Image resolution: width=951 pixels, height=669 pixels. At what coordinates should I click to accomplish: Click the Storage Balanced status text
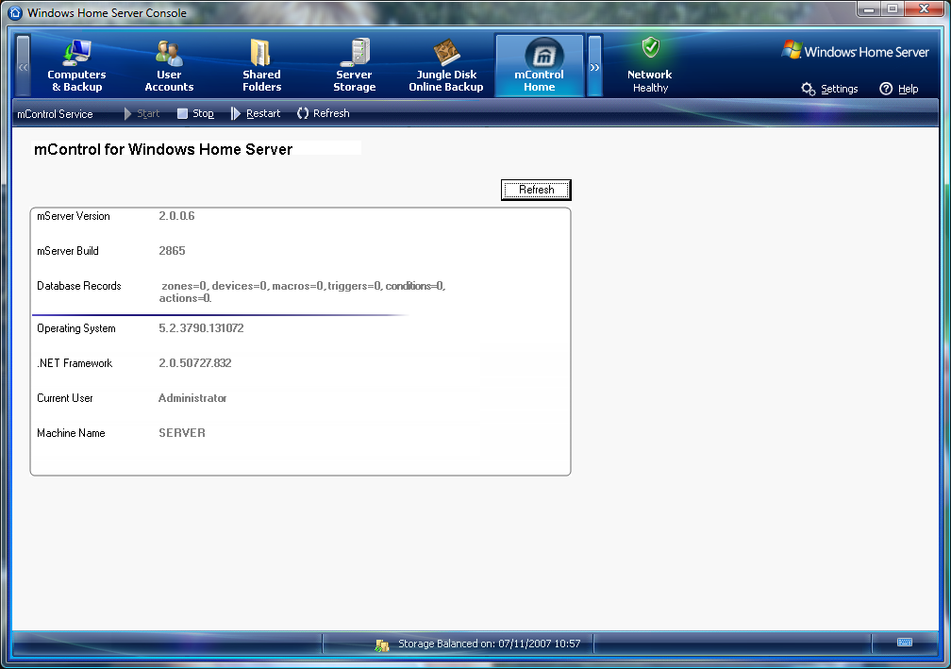point(489,644)
